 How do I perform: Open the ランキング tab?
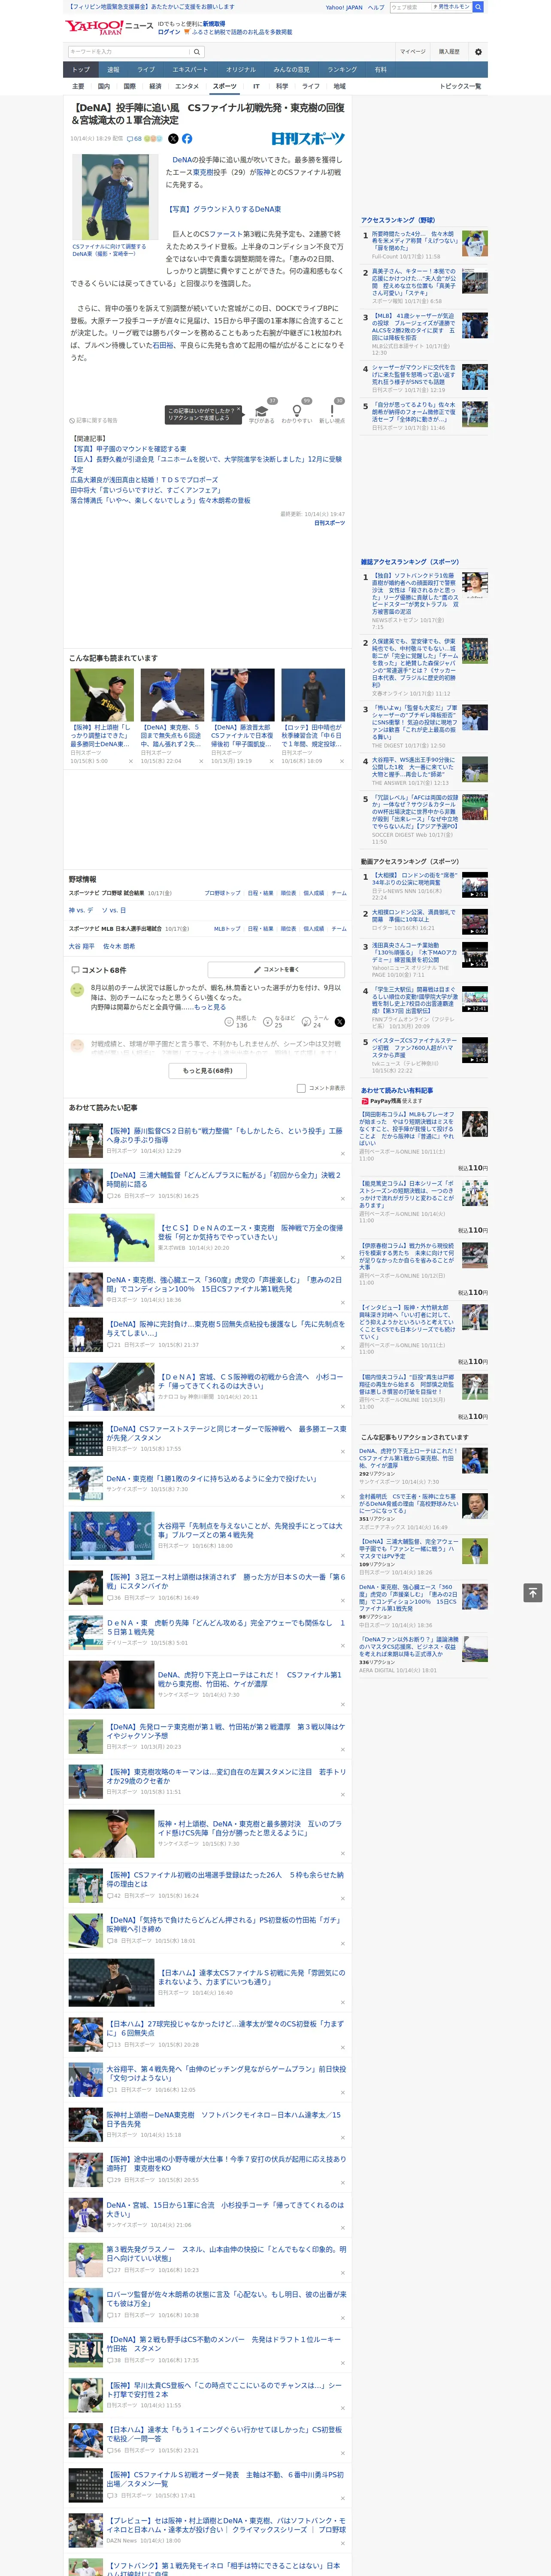[x=342, y=70]
